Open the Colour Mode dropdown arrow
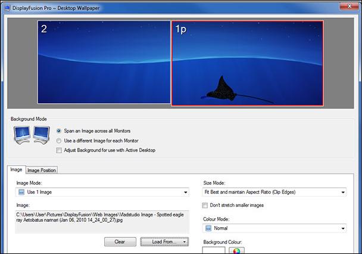The image size is (362, 254). [343, 228]
